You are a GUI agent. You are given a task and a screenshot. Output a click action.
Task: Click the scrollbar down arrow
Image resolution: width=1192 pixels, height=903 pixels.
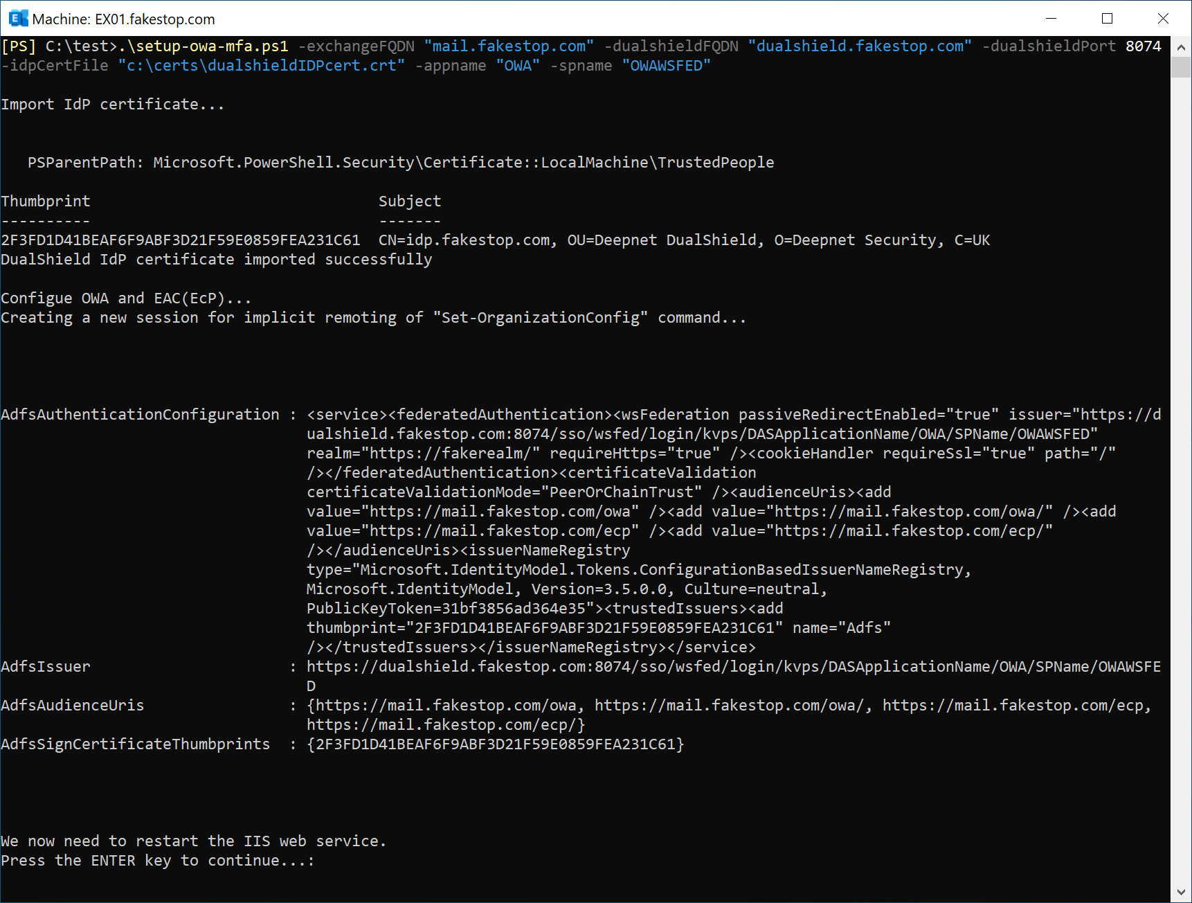1181,892
